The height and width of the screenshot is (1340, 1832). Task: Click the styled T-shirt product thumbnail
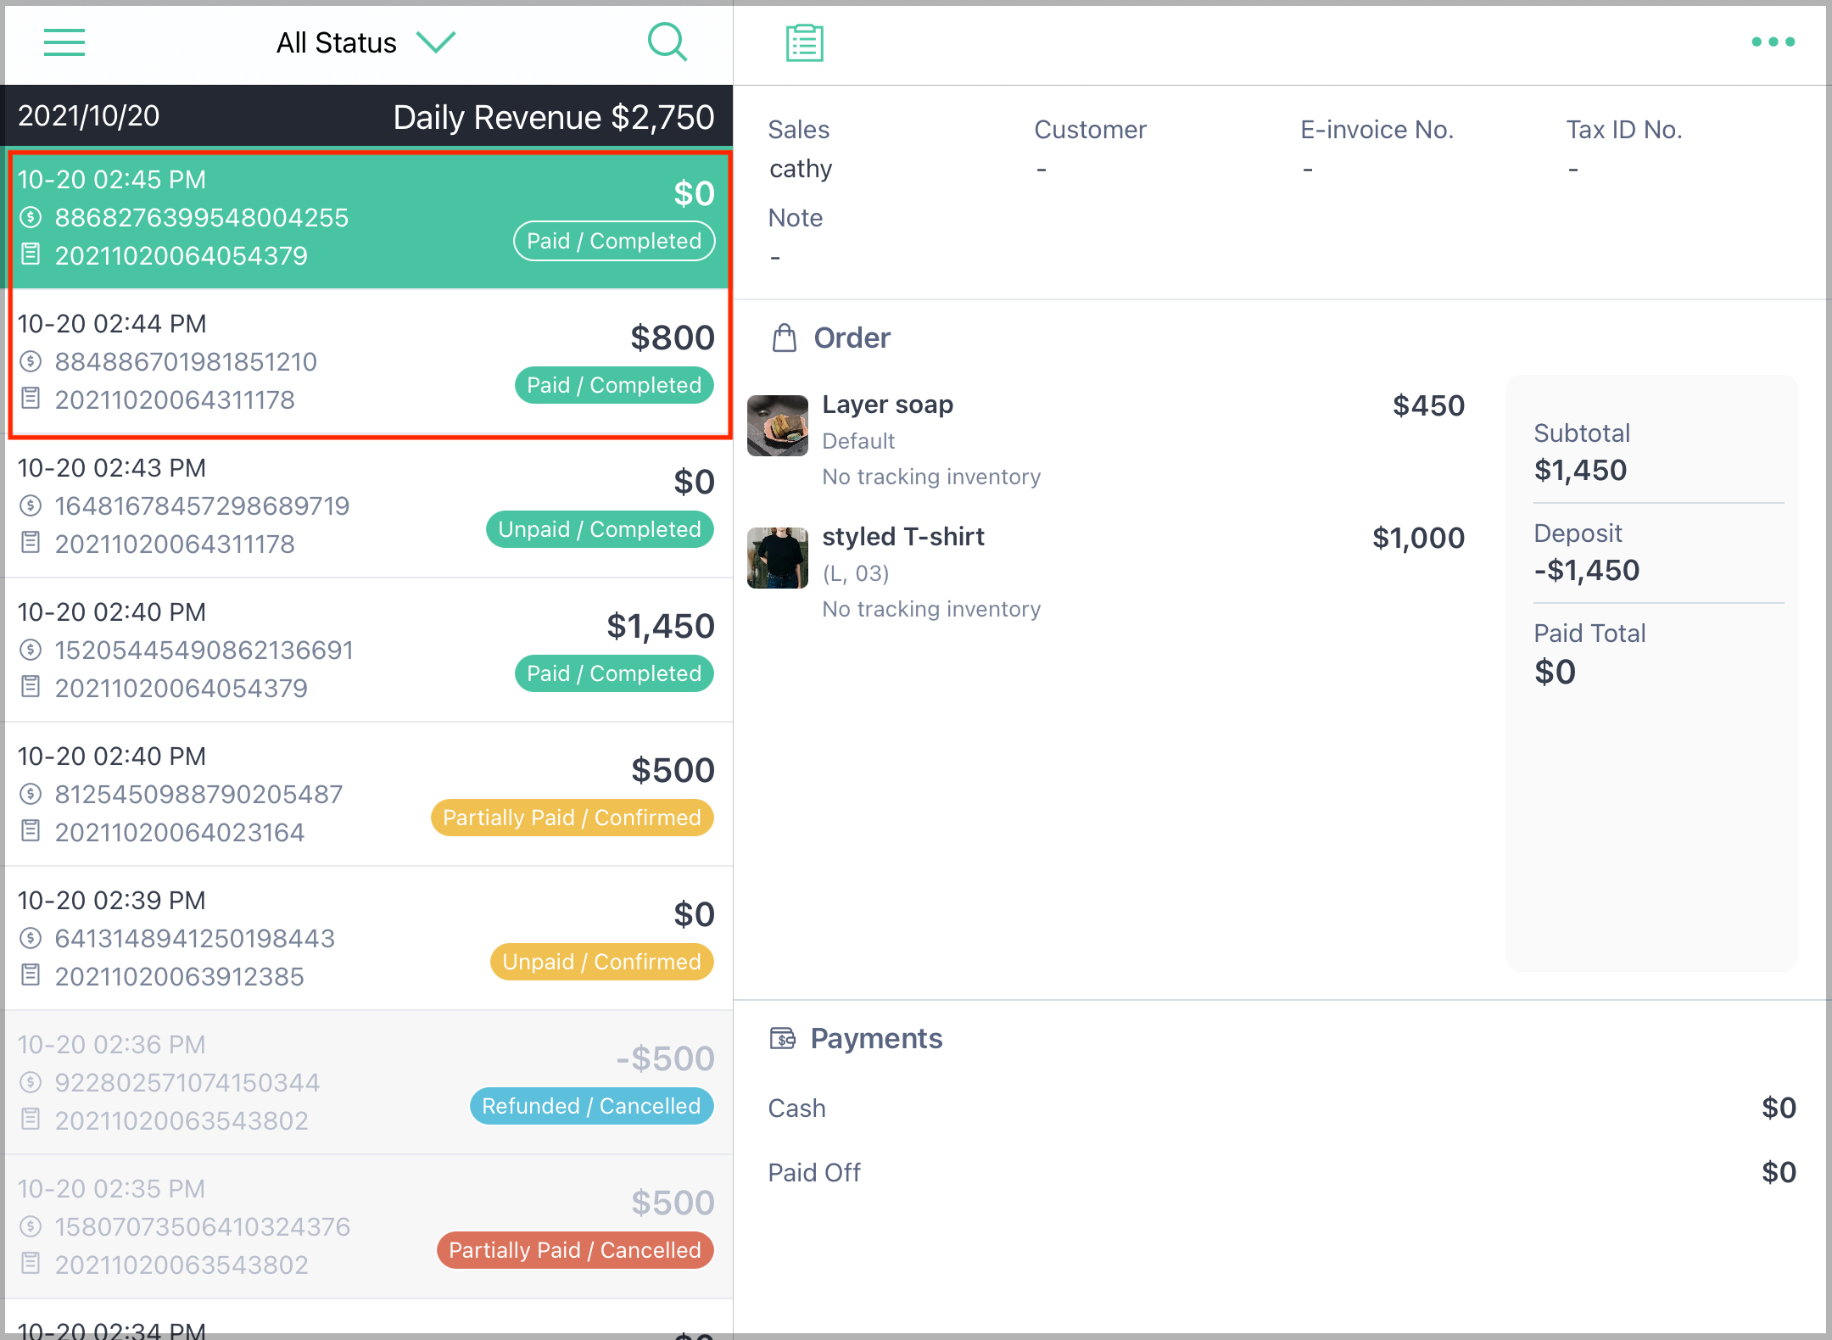tap(778, 558)
